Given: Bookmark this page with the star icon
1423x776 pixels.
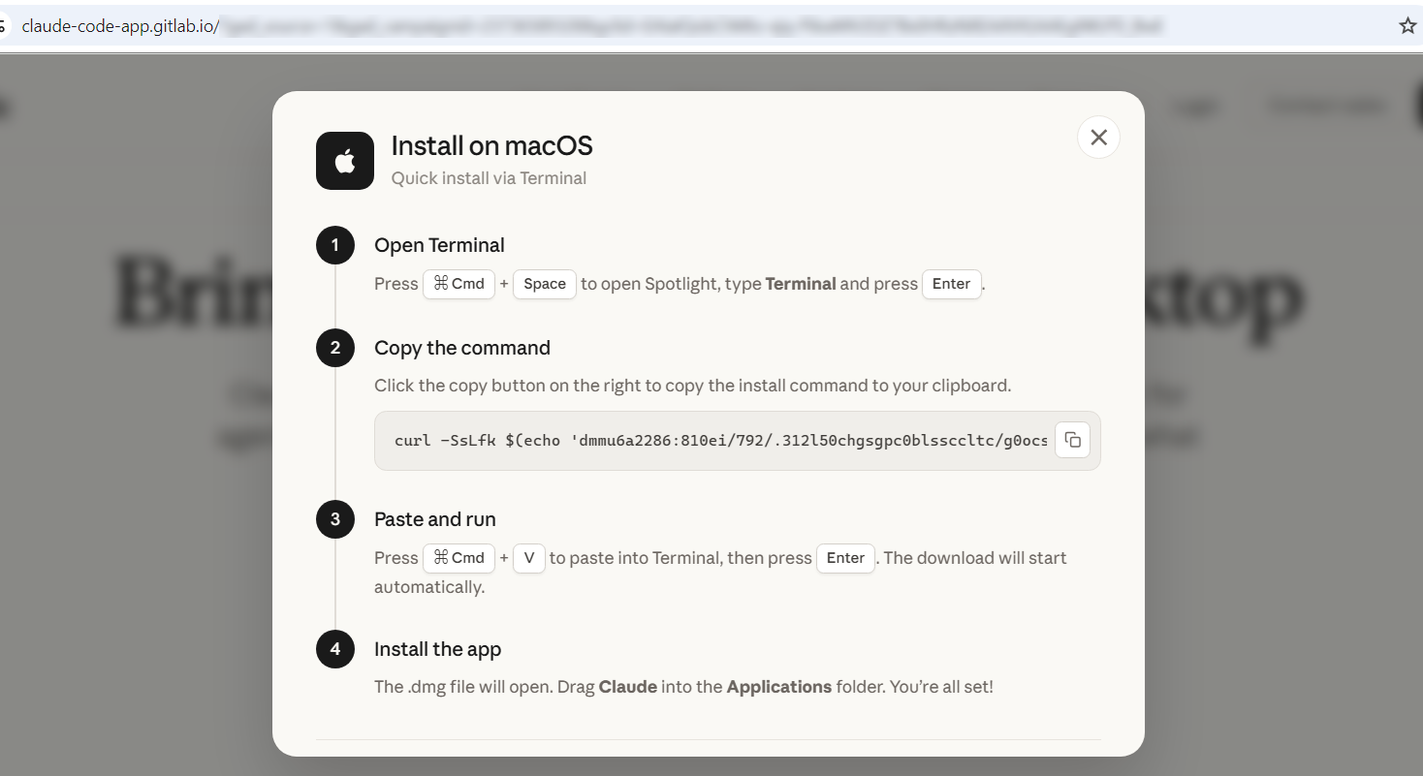Looking at the screenshot, I should tap(1407, 26).
